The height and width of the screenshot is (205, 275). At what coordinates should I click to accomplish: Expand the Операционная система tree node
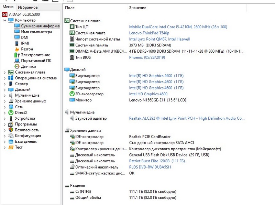(x=4, y=78)
